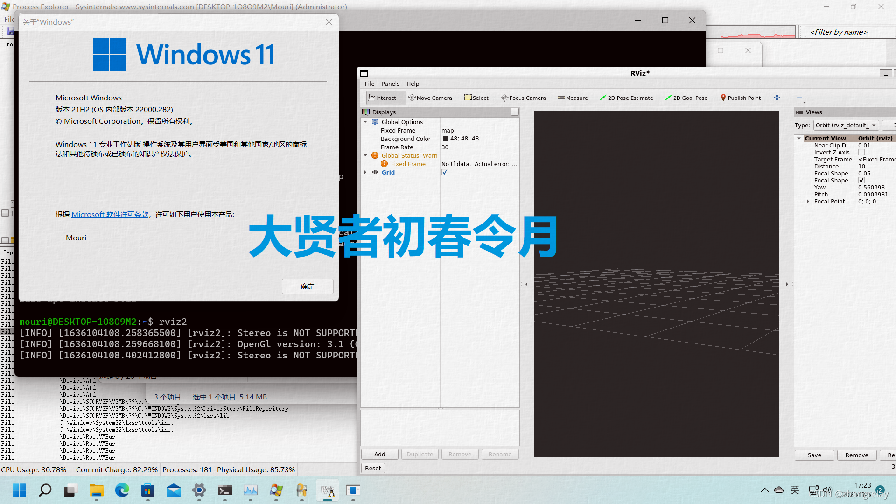The image size is (896, 504).
Task: Click the Add display button
Action: 380,454
